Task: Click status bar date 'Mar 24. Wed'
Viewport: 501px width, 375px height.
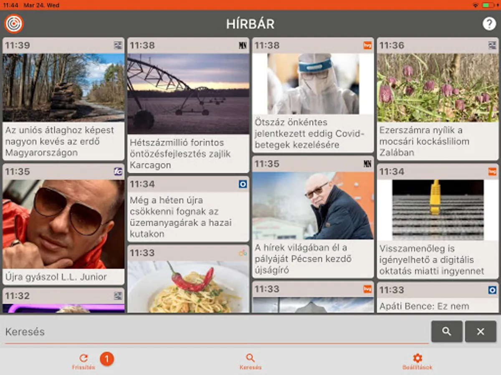Action: pyautogui.click(x=42, y=5)
